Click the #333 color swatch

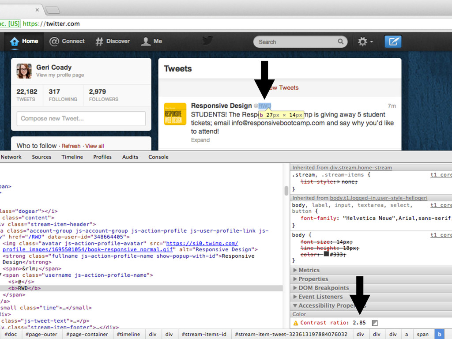pos(326,254)
